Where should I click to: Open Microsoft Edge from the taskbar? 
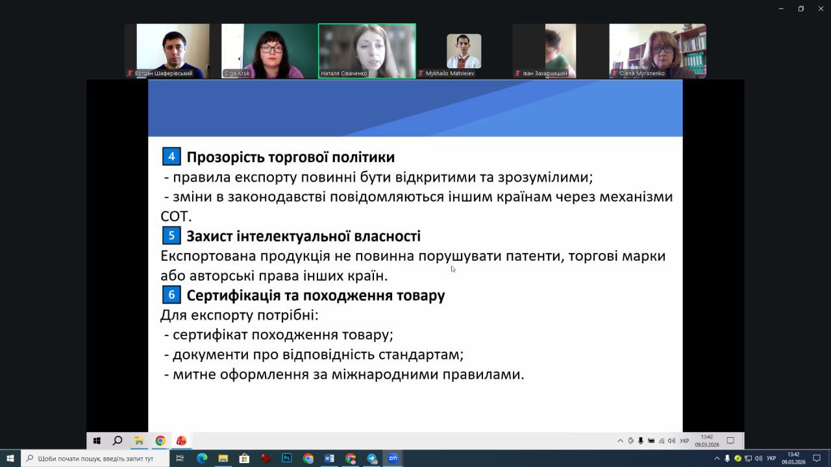(x=202, y=459)
